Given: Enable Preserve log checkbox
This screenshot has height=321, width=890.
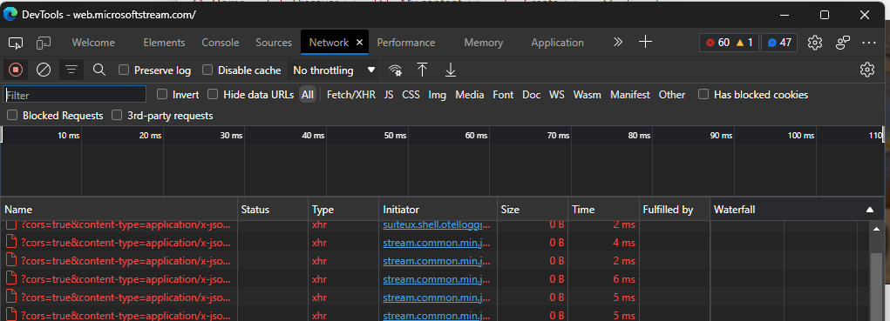Looking at the screenshot, I should pyautogui.click(x=124, y=70).
